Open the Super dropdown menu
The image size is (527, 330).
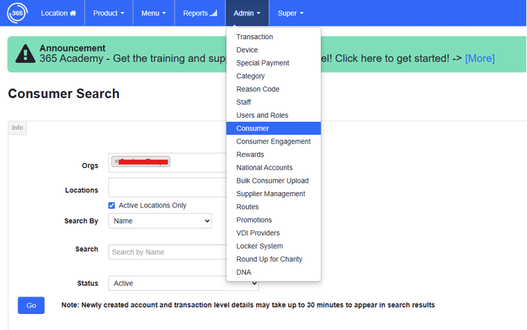tap(291, 13)
